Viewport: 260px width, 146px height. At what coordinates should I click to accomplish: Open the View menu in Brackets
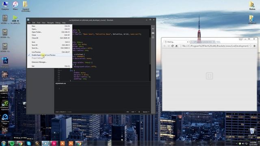pos(43,23)
